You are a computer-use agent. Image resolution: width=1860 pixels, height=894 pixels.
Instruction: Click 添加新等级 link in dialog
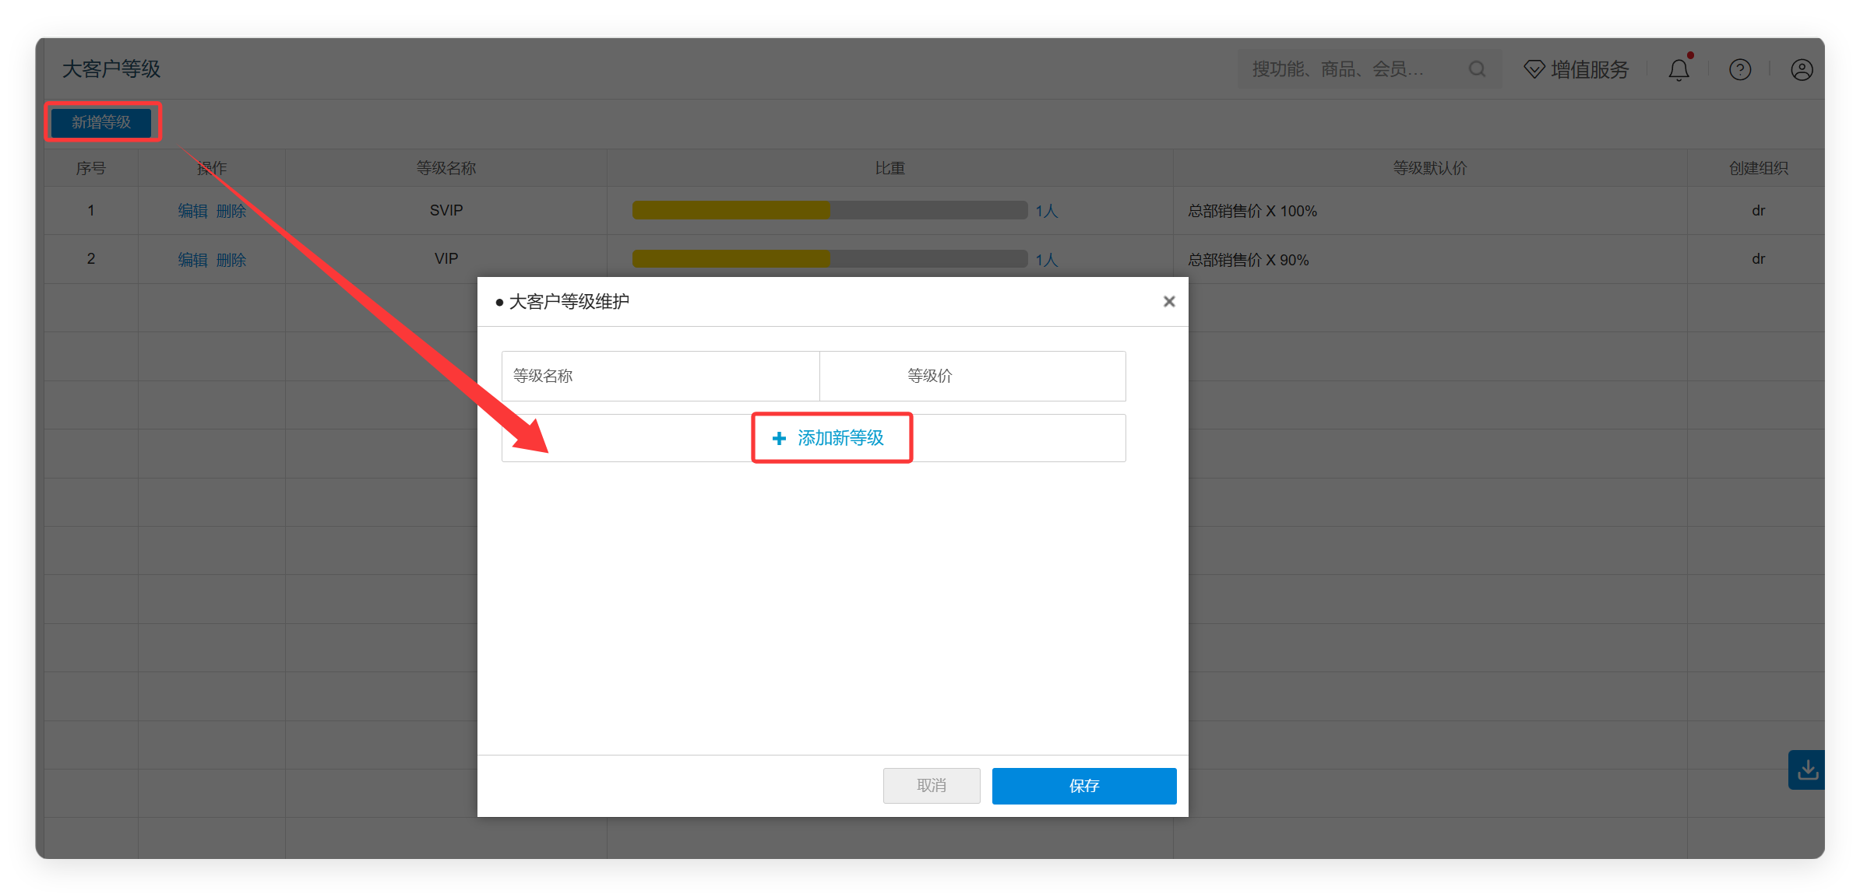[840, 438]
